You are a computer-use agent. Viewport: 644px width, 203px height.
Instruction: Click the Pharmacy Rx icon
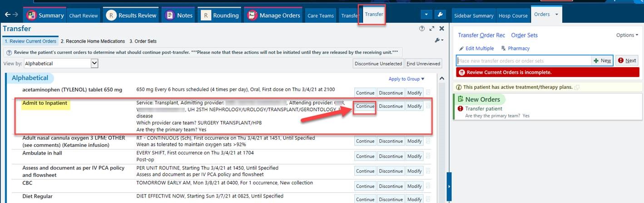coord(504,48)
